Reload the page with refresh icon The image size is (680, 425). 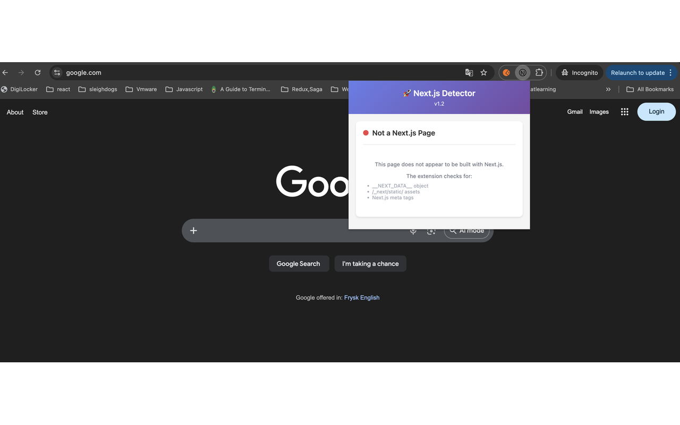(38, 73)
